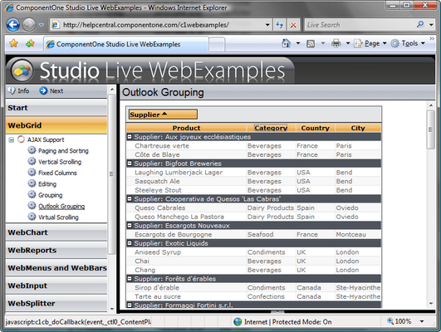
Task: Open the WebGrid section header
Action: (56, 125)
